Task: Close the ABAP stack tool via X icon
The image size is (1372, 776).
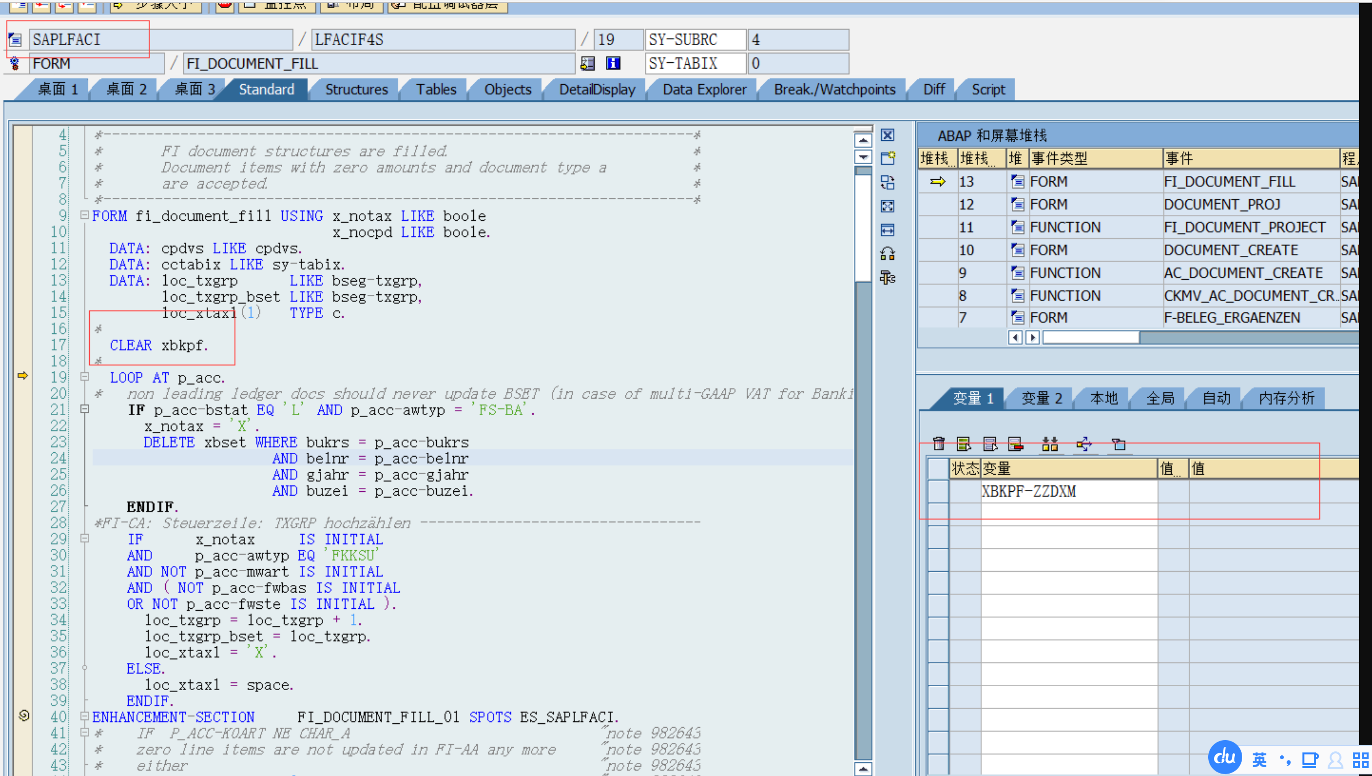Action: pyautogui.click(x=887, y=135)
